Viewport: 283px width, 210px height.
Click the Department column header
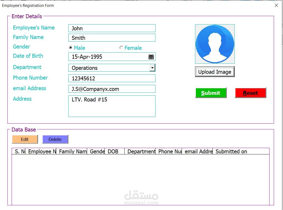pos(140,152)
